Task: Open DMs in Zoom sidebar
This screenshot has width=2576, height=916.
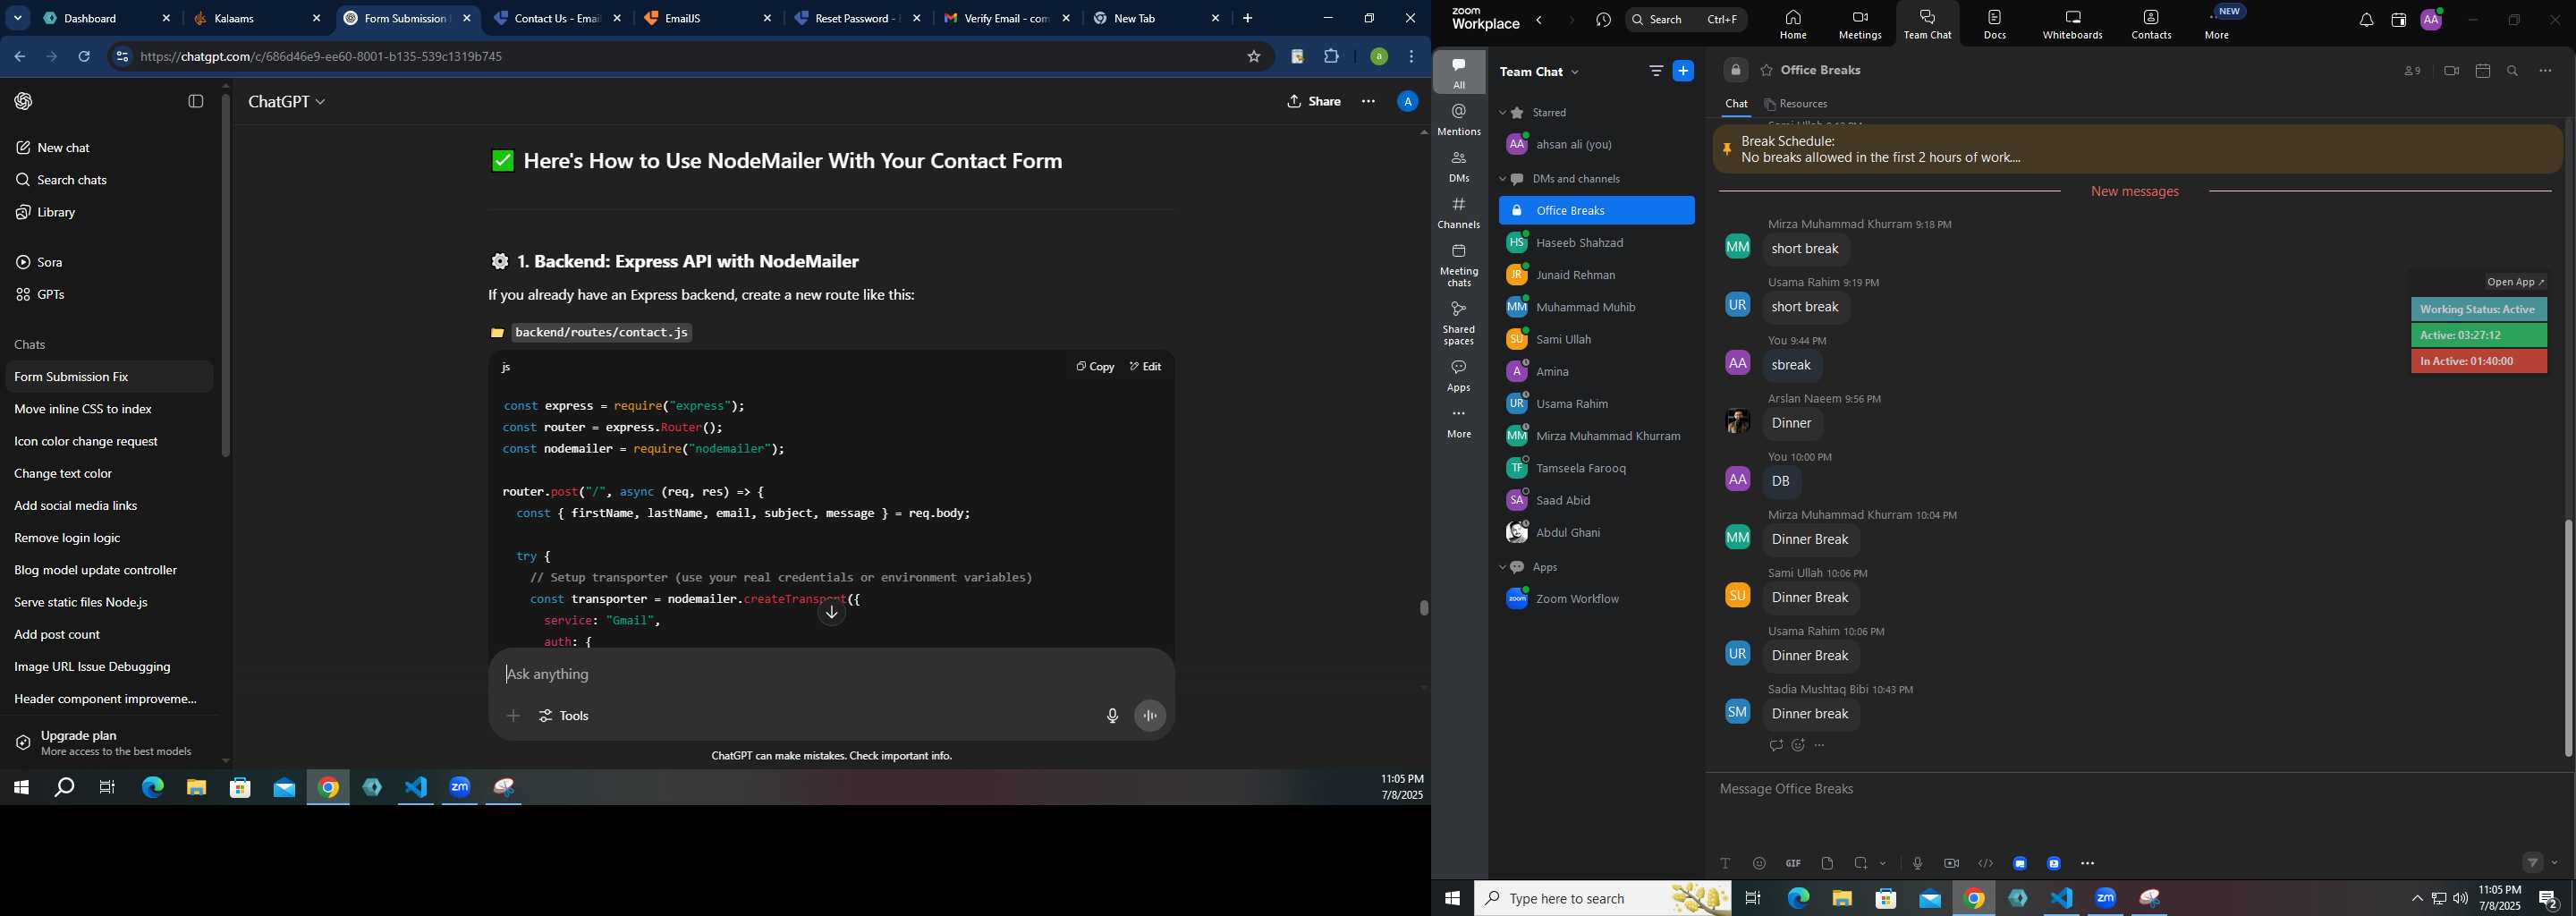Action: pos(1459,166)
